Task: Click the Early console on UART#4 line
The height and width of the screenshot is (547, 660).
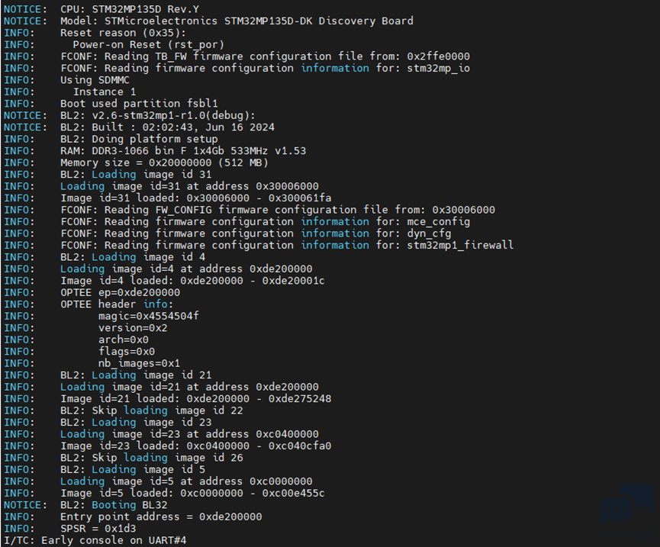Action: pos(95,540)
